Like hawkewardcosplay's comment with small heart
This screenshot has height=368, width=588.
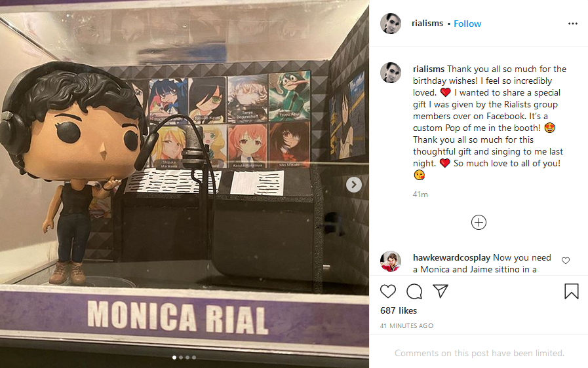566,261
